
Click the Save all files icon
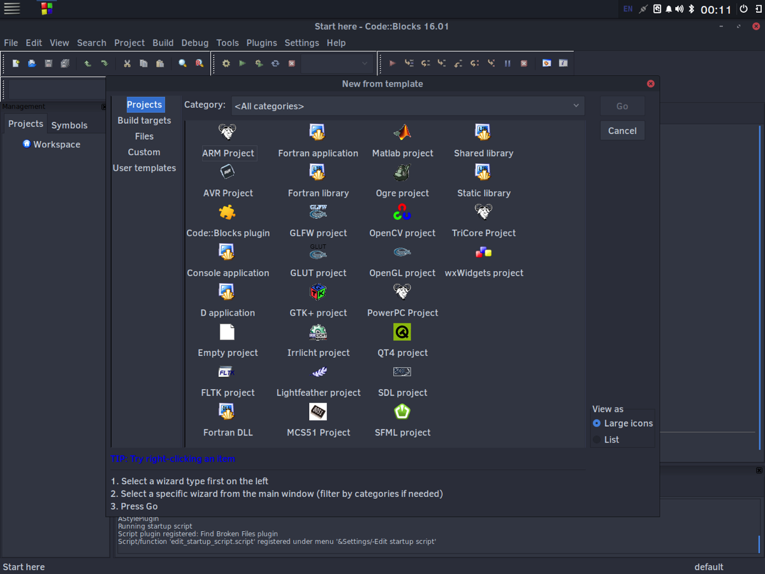[x=65, y=64]
